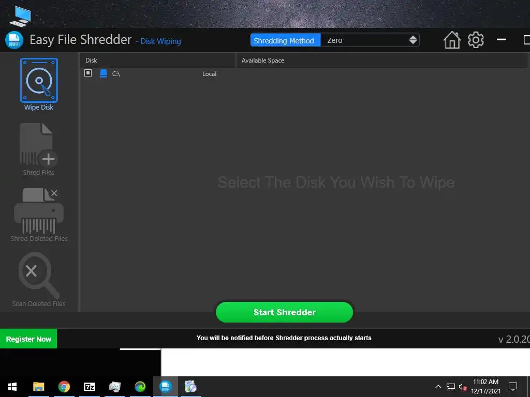Launch Google Chrome from the taskbar
530x397 pixels.
[x=64, y=387]
